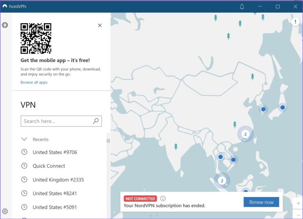Screen dimensions: 303x219
Task: Focus the Search here input field
Action: point(56,121)
